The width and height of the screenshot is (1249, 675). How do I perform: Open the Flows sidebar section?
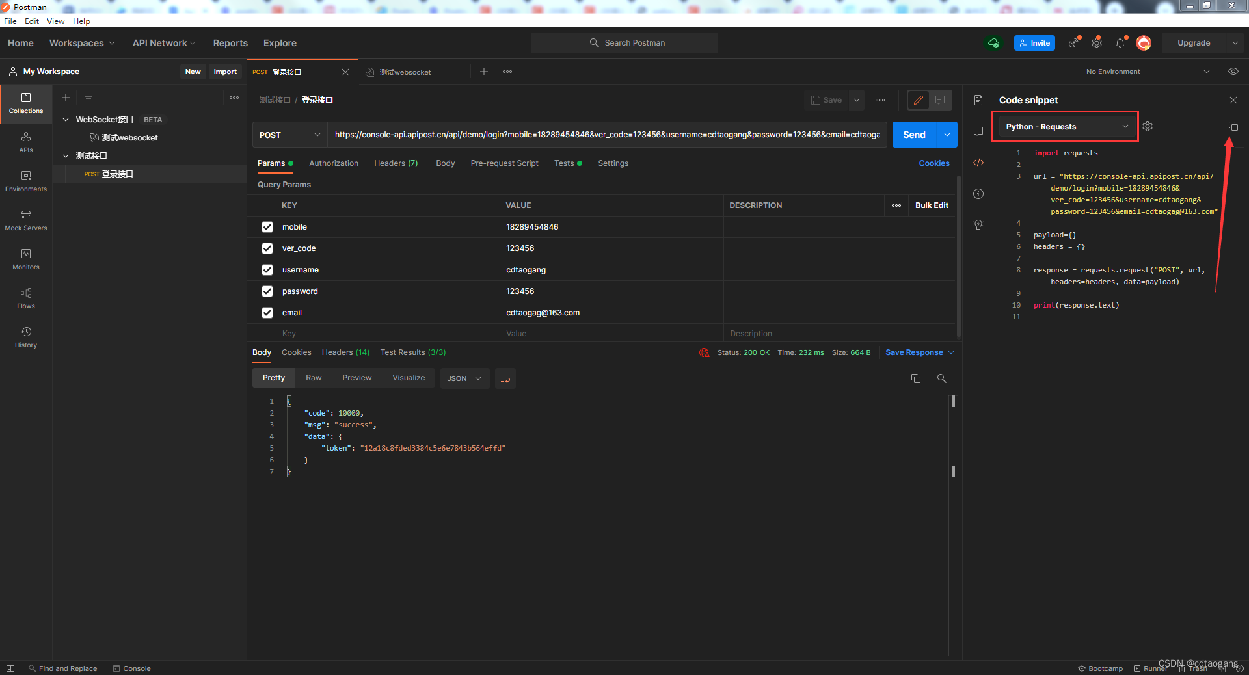click(26, 298)
